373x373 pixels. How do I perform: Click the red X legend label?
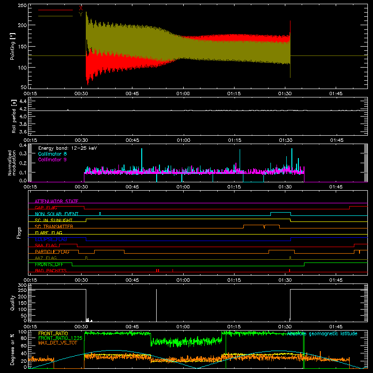click(x=81, y=8)
